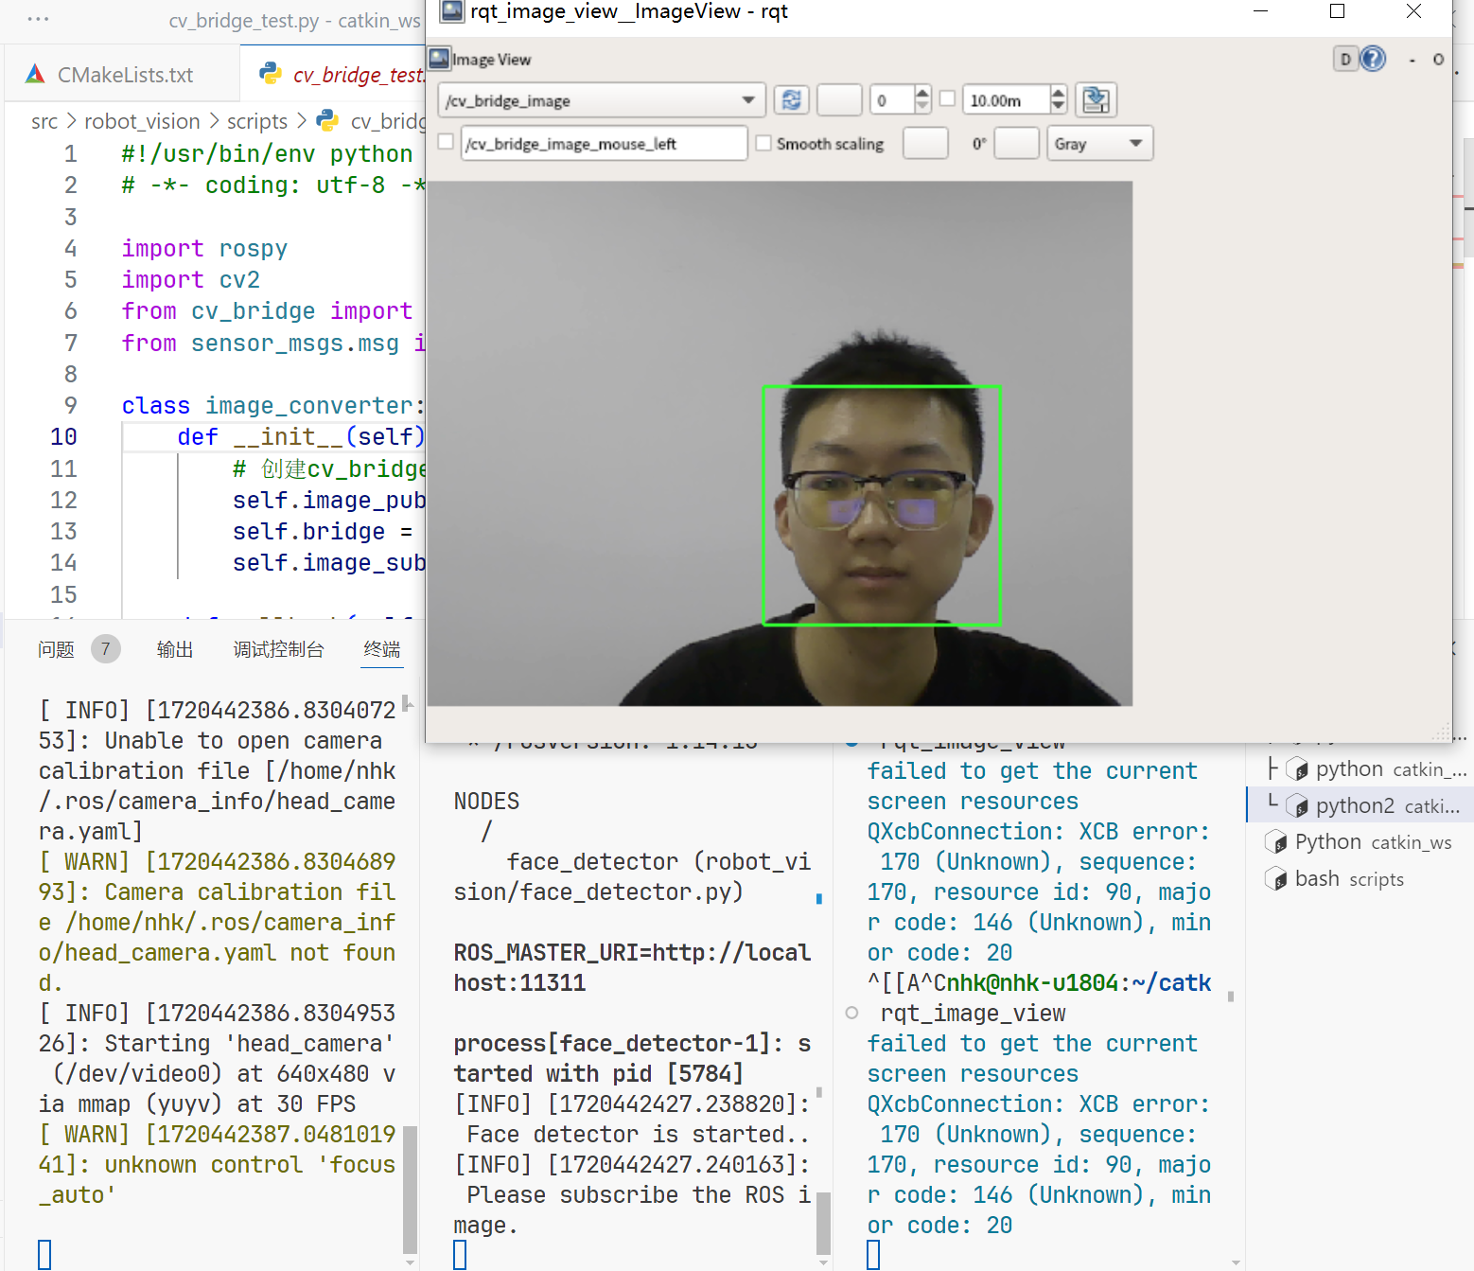Toggle dynamic range checkbox before 10.00m
The height and width of the screenshot is (1271, 1474).
(x=947, y=98)
